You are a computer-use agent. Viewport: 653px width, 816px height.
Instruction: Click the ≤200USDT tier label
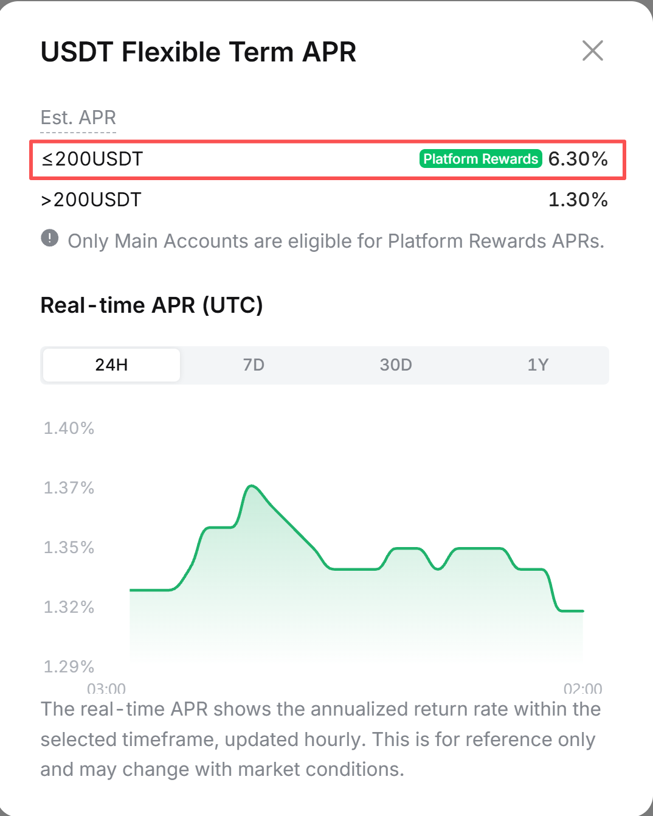[x=92, y=159]
